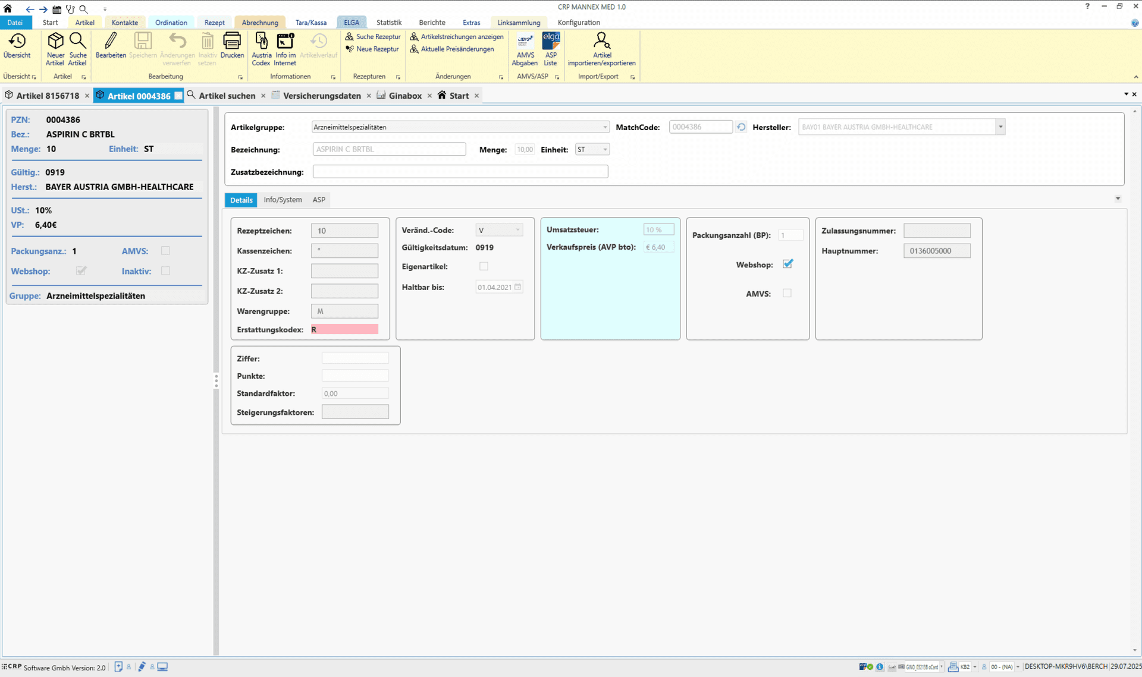Click the Bearbeiten pencil icon
The height and width of the screenshot is (677, 1142).
[111, 46]
